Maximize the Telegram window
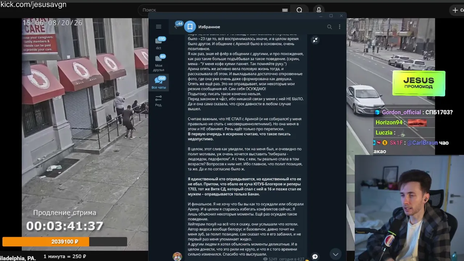Image resolution: width=464 pixels, height=261 pixels. click(x=331, y=16)
